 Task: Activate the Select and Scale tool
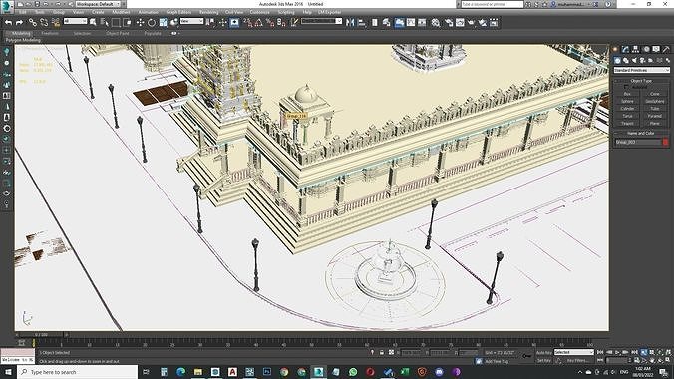pos(163,22)
